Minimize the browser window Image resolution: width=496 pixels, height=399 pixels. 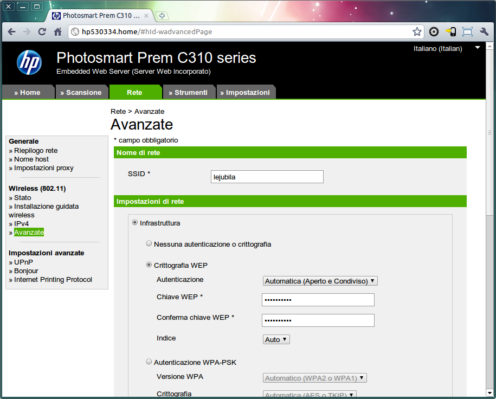[x=23, y=7]
